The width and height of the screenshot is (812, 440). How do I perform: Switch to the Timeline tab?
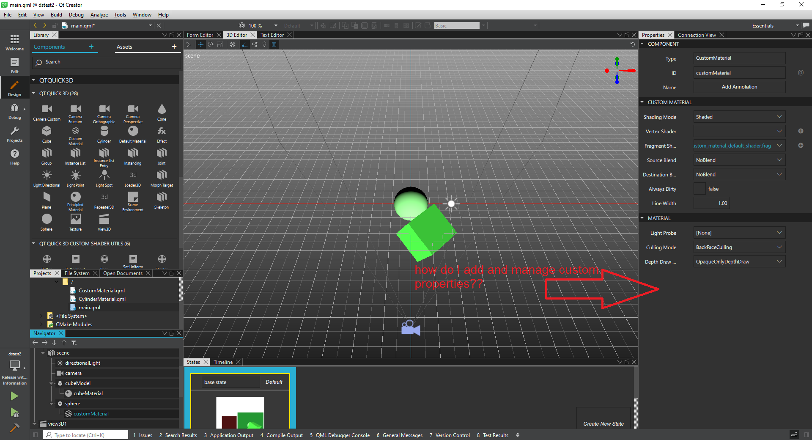click(x=223, y=362)
